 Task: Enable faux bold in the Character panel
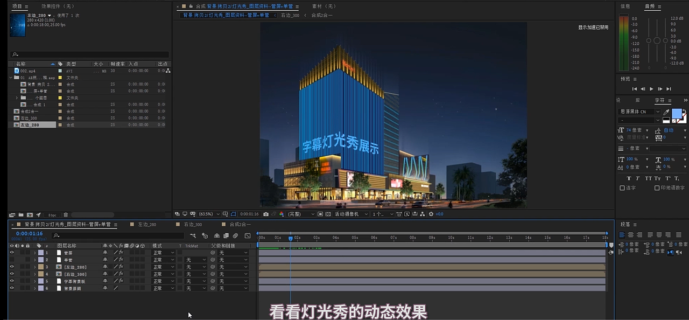(629, 178)
